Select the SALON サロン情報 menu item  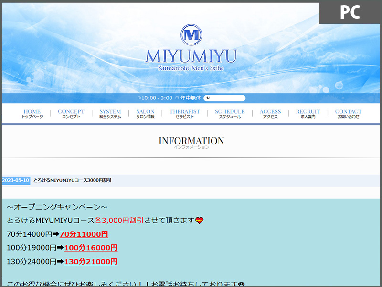pyautogui.click(x=145, y=114)
